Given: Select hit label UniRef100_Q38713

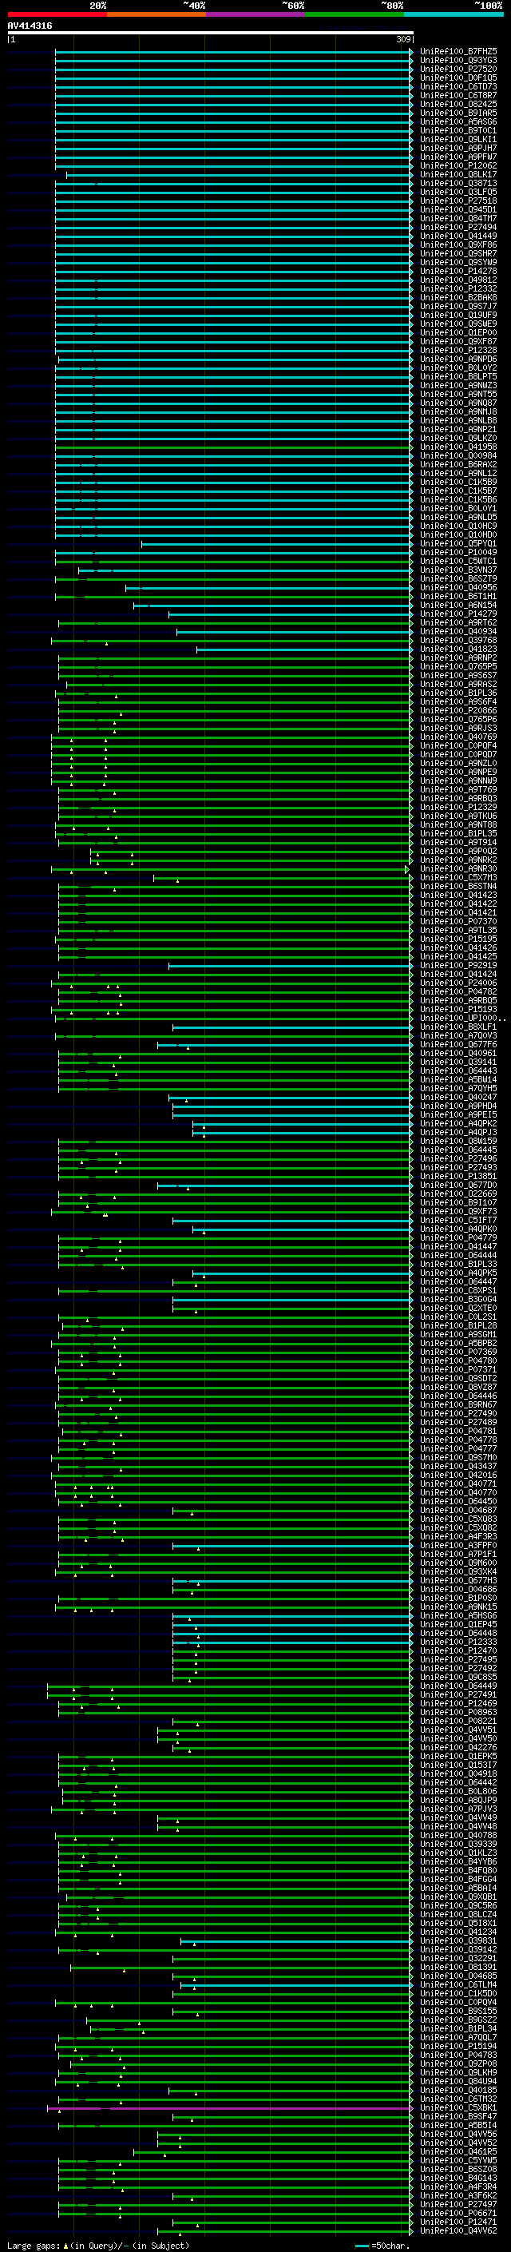Looking at the screenshot, I should pos(458,184).
